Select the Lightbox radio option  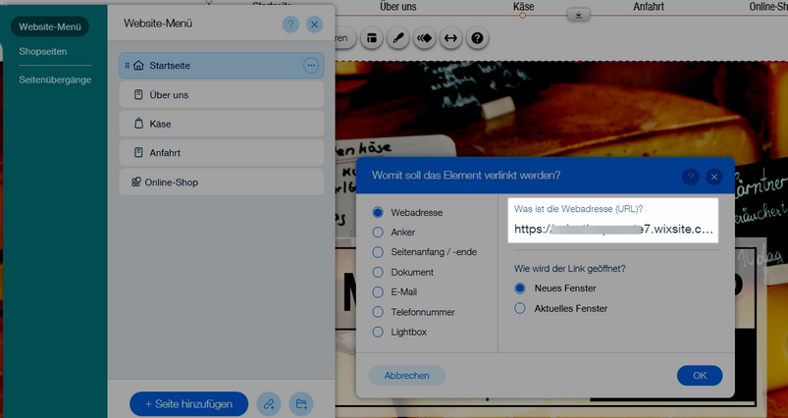click(x=378, y=332)
